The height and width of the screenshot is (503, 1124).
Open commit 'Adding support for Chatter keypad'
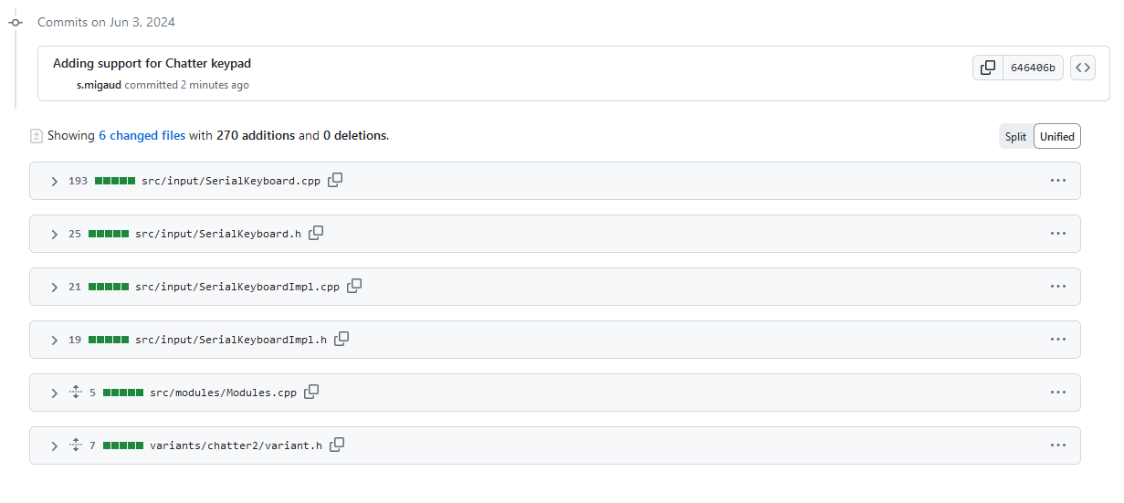click(152, 64)
